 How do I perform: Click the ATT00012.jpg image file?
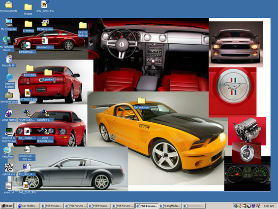[29, 95]
